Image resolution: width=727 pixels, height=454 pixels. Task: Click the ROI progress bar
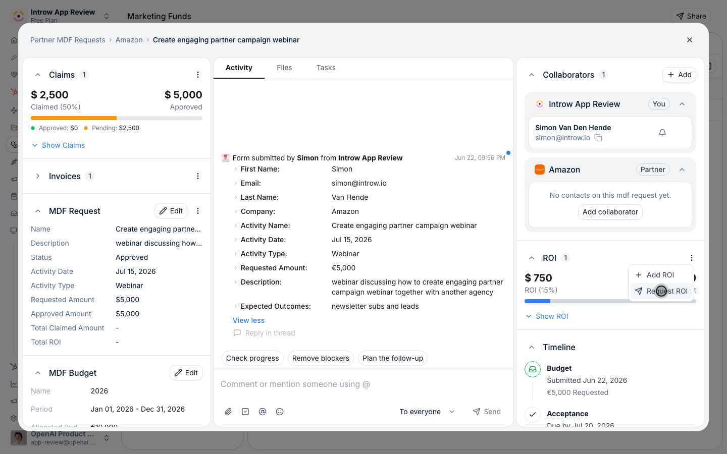tap(610, 301)
